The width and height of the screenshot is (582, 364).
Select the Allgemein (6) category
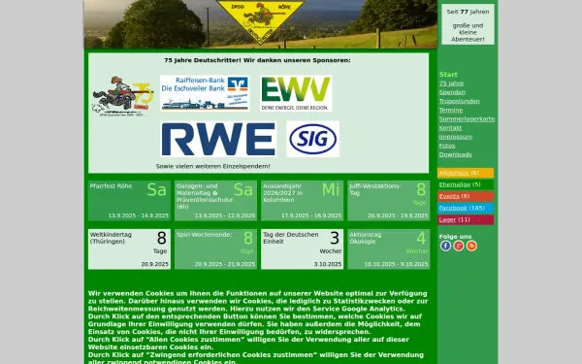point(466,173)
